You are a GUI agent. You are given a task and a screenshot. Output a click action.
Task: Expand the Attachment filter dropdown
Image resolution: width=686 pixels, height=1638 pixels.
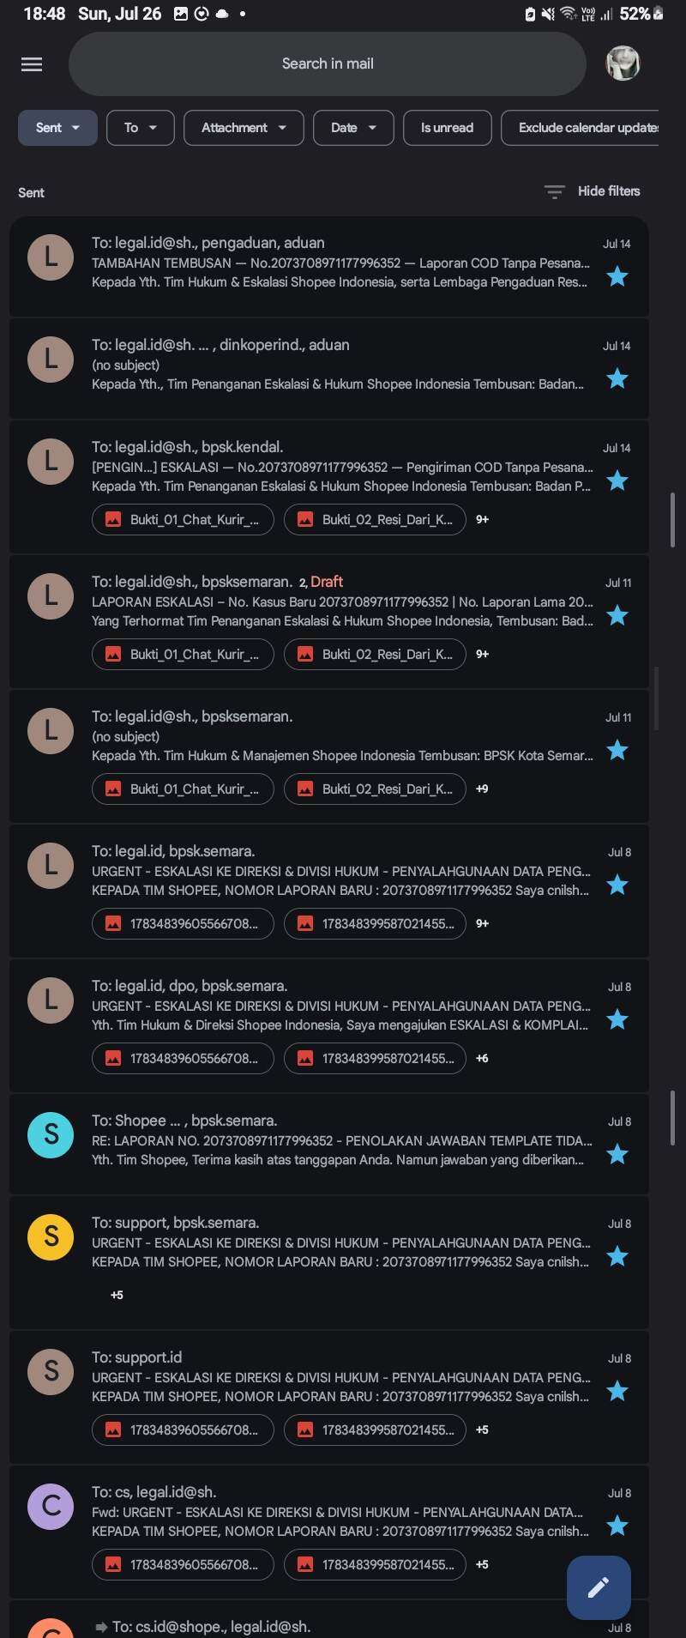[x=244, y=128]
